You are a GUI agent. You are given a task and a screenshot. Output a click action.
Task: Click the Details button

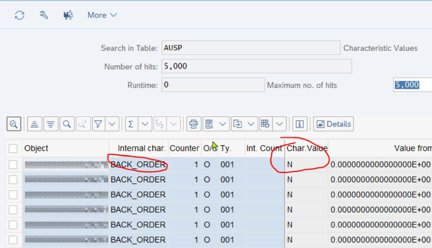pyautogui.click(x=333, y=124)
